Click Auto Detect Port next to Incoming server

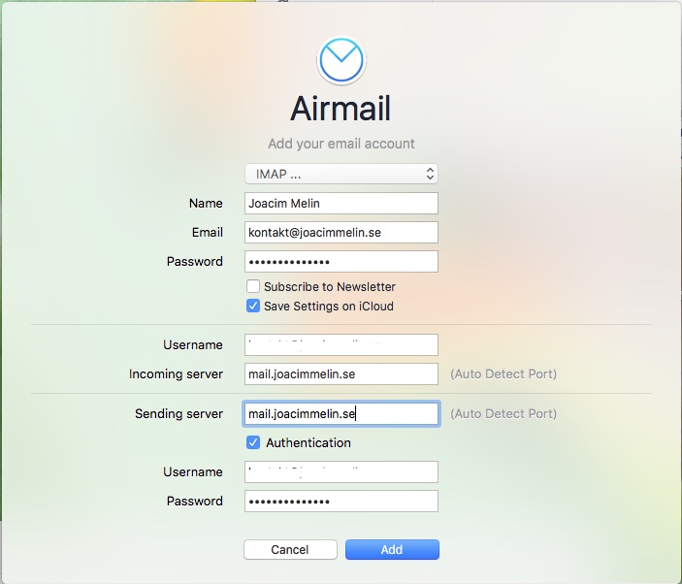pyautogui.click(x=503, y=373)
